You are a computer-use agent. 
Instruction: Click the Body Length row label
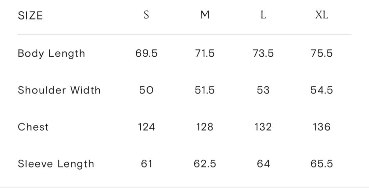pos(51,54)
